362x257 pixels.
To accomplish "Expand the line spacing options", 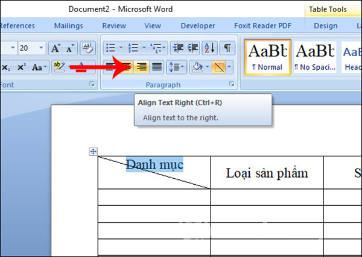I will (175, 67).
